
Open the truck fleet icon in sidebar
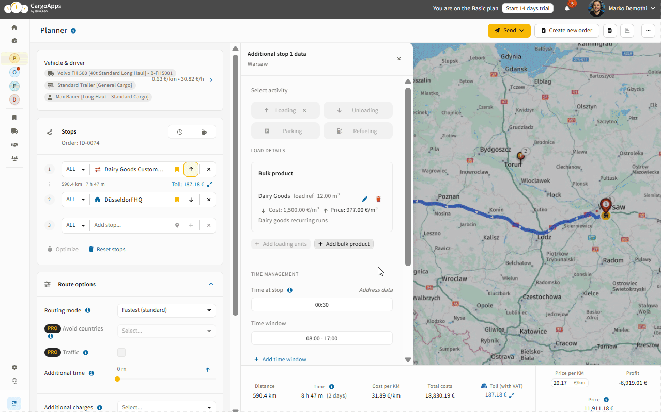tap(14, 131)
